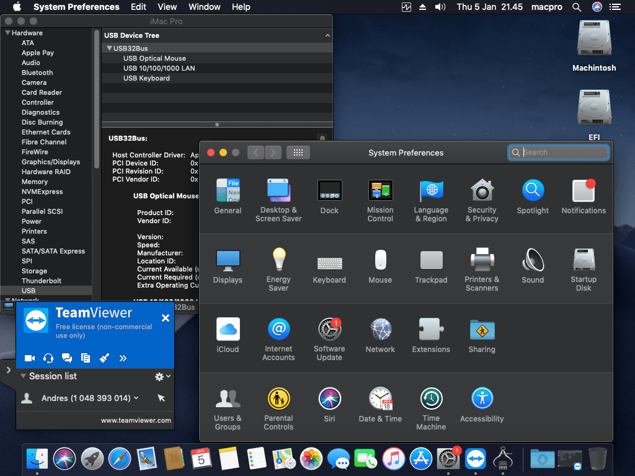
Task: Select Bluetooth in hardware sidebar
Action: pyautogui.click(x=37, y=73)
